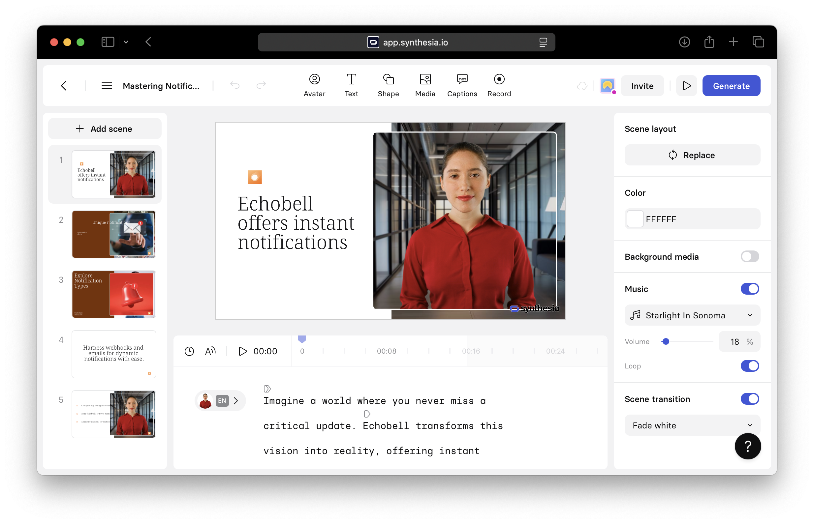Screen dimensions: 814x524
Task: Open the scene timing clock icon
Action: pos(189,351)
